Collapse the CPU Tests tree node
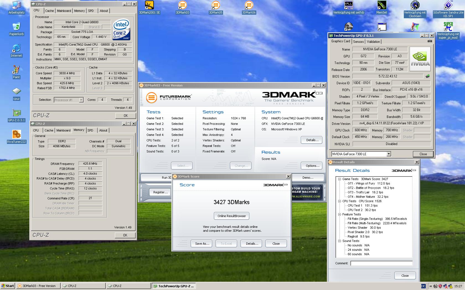This screenshot has width=465, height=290. [x=339, y=201]
